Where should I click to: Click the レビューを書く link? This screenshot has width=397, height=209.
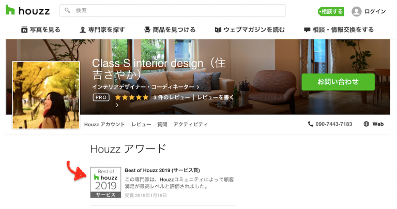215,98
